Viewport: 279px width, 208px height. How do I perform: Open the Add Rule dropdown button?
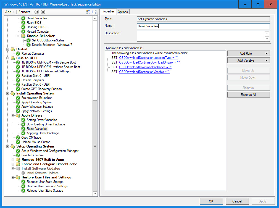(248, 54)
